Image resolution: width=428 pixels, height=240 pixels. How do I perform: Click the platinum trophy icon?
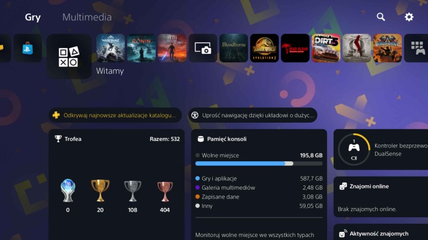tap(68, 190)
